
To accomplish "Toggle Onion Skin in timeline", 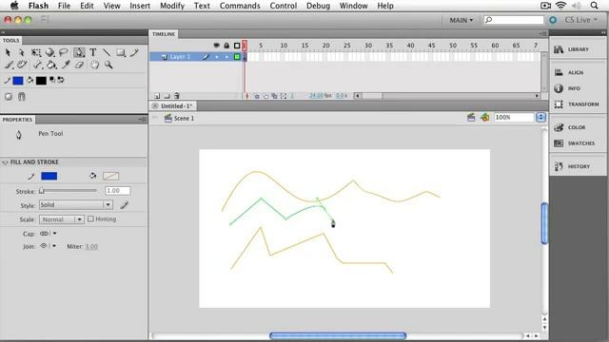I will (257, 96).
